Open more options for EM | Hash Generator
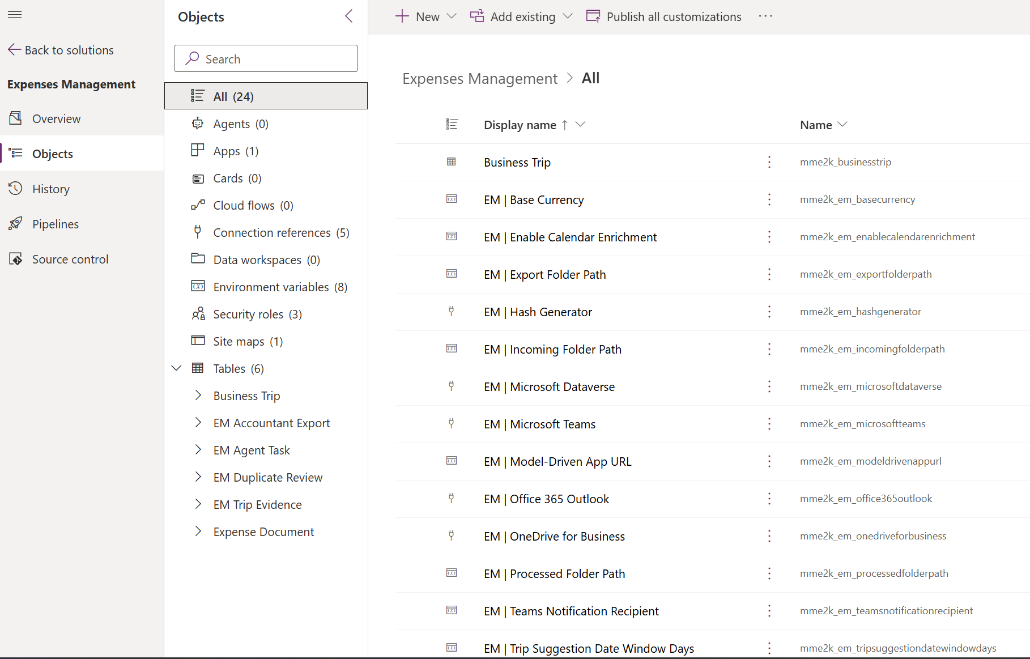The height and width of the screenshot is (659, 1030). 769,312
